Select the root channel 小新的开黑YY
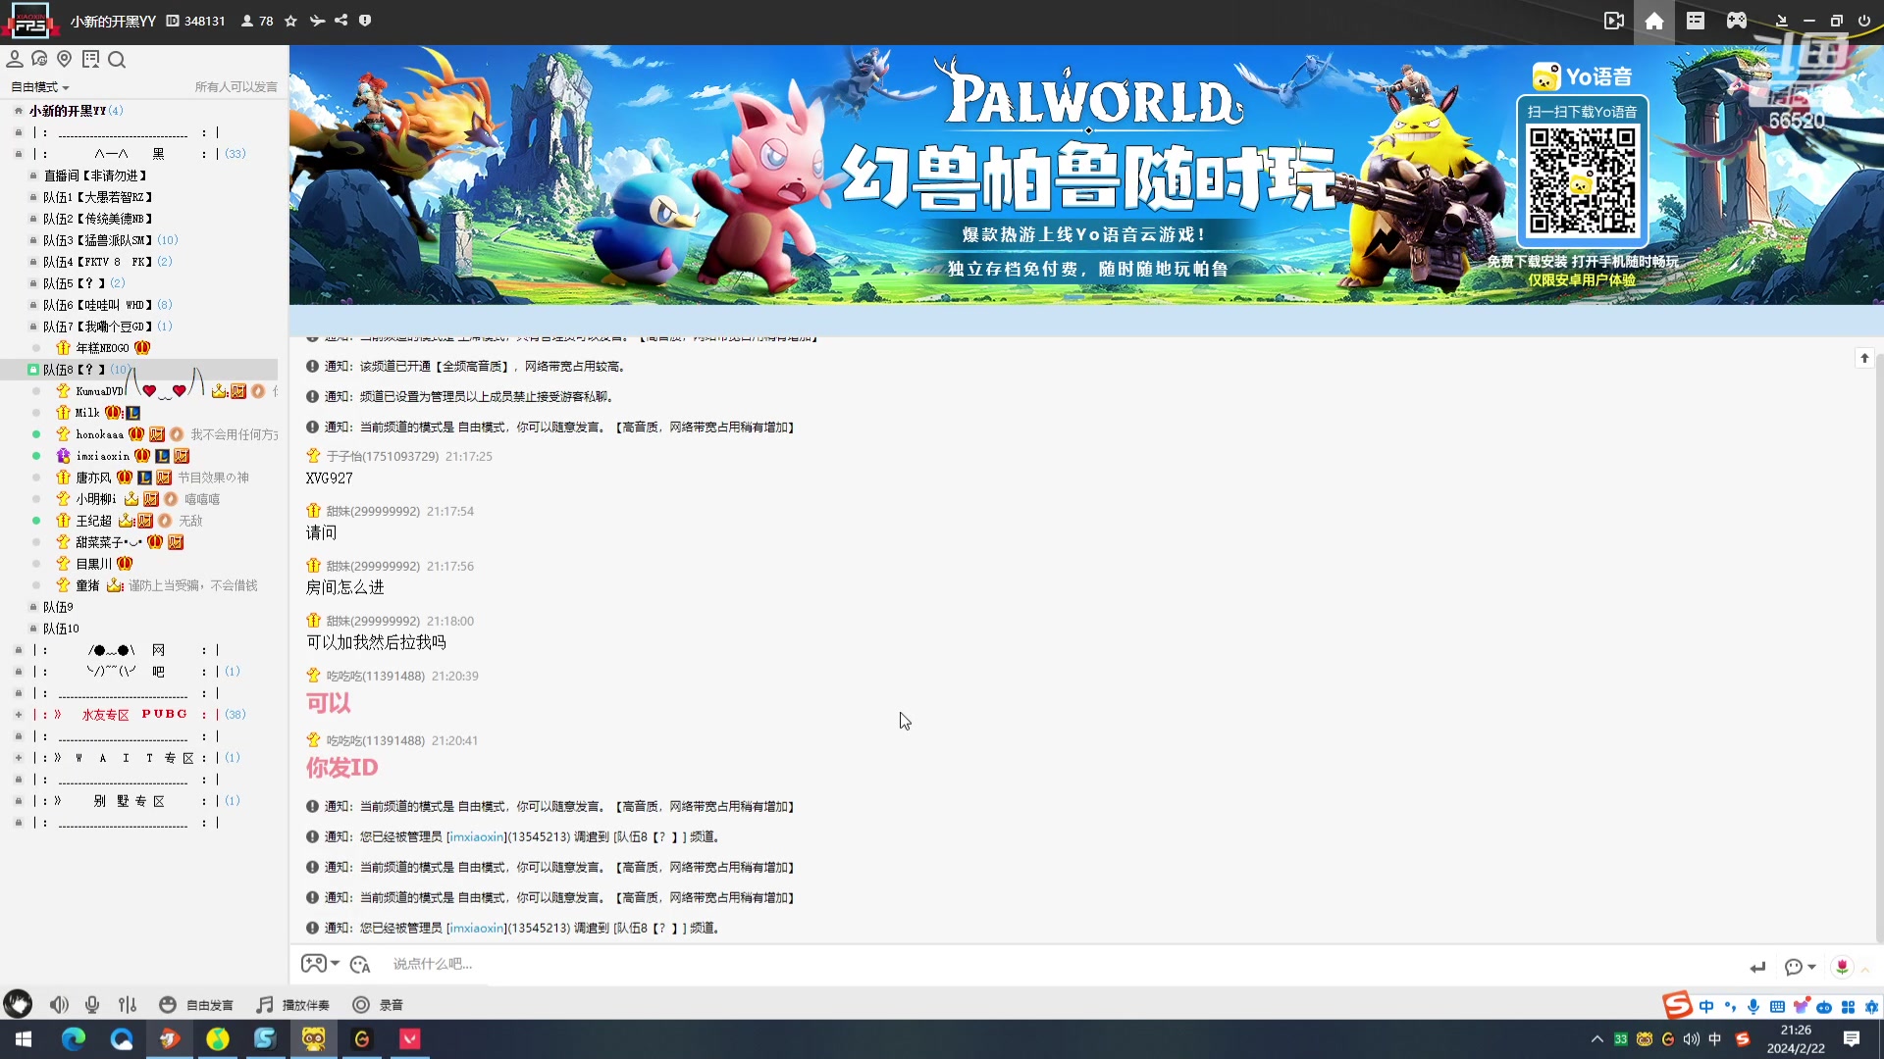Viewport: 1884px width, 1059px height. point(68,111)
